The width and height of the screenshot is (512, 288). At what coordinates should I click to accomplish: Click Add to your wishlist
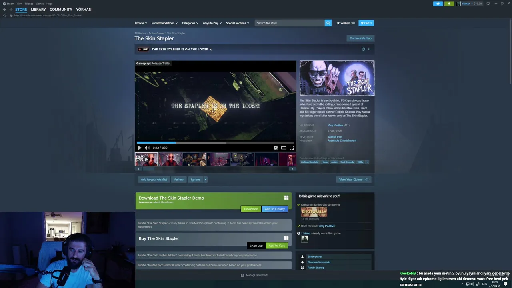154,180
